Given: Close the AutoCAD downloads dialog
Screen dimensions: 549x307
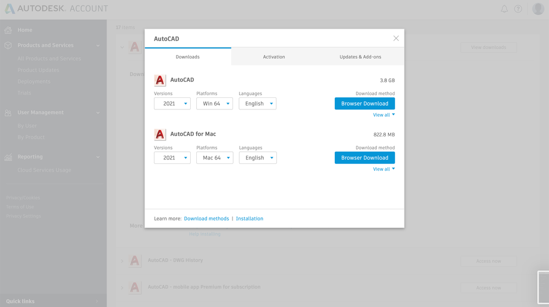Looking at the screenshot, I should (396, 38).
